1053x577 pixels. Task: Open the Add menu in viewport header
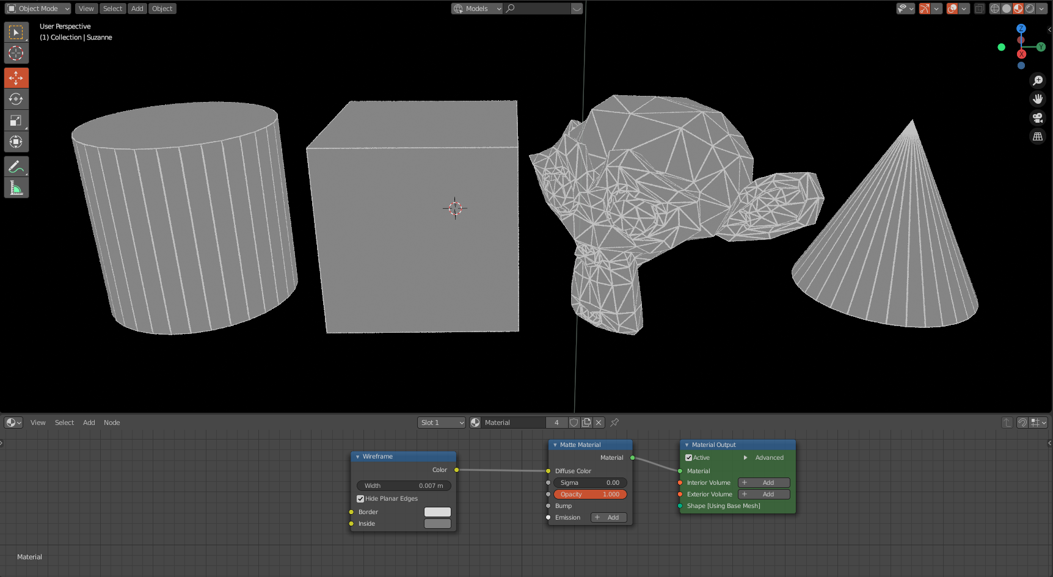pyautogui.click(x=137, y=9)
